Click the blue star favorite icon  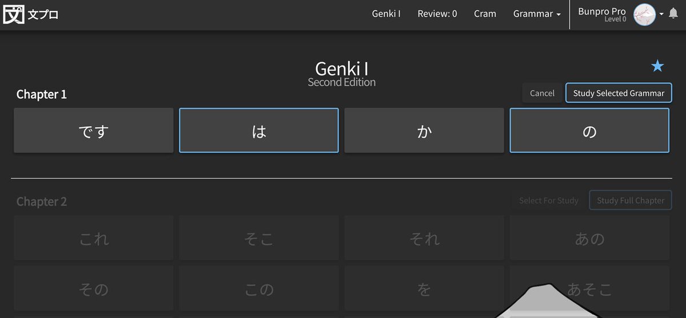click(x=657, y=66)
